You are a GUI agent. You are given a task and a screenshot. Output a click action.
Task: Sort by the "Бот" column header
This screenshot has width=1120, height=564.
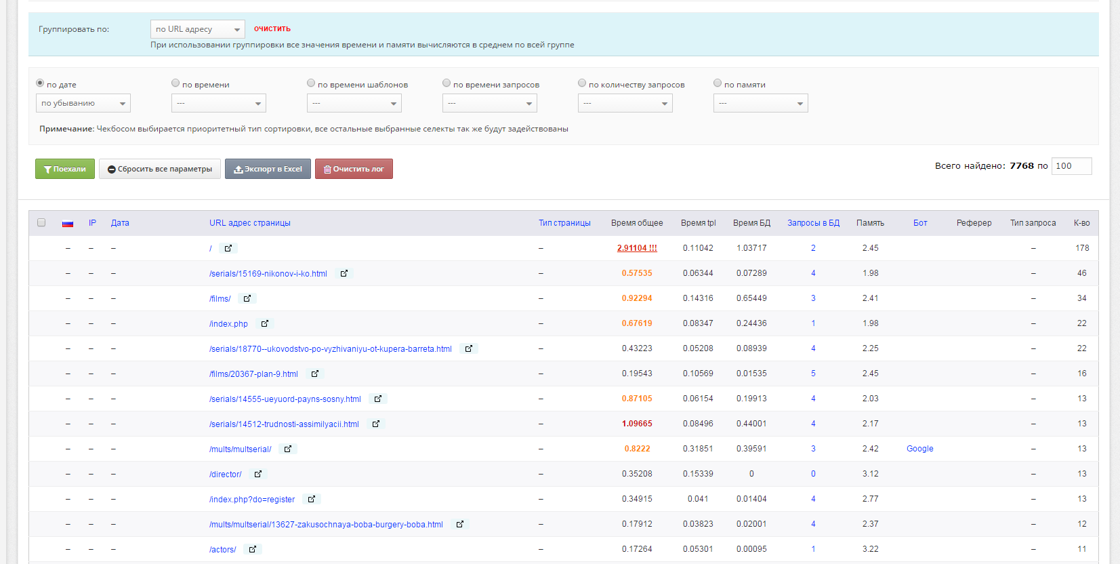pyautogui.click(x=920, y=223)
